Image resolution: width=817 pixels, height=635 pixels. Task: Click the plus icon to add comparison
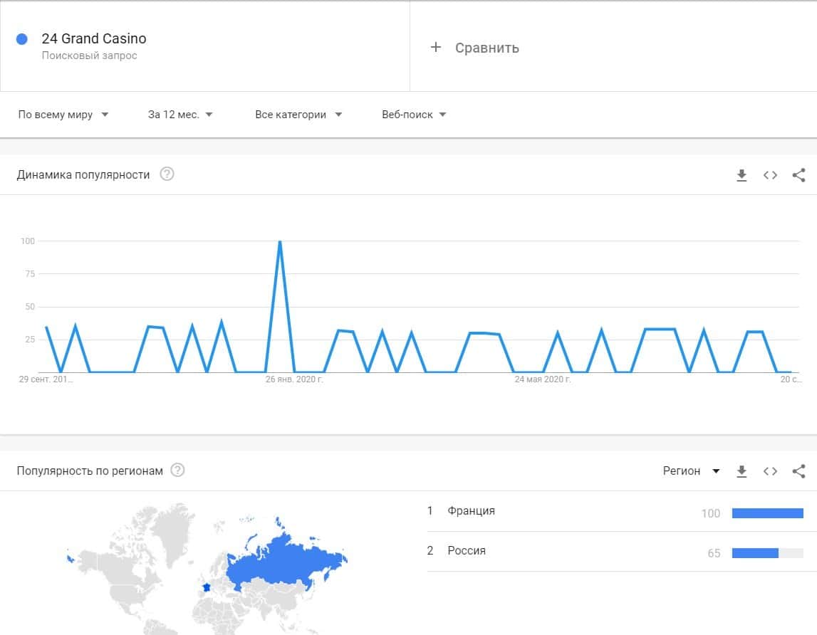click(x=436, y=48)
